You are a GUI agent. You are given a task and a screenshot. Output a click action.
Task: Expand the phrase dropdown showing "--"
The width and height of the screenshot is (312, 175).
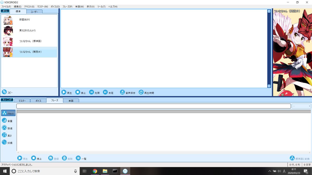click(301, 106)
